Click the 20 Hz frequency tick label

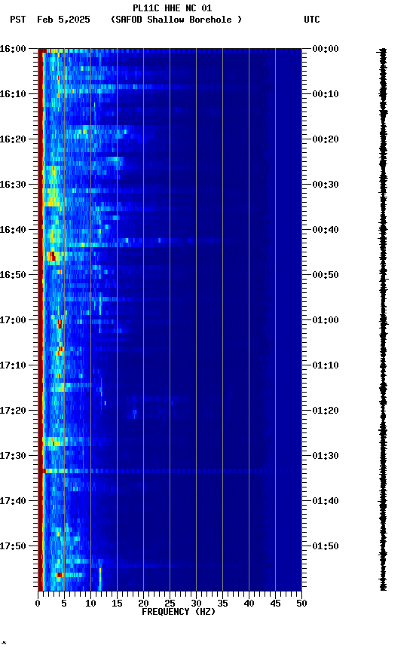tap(143, 604)
